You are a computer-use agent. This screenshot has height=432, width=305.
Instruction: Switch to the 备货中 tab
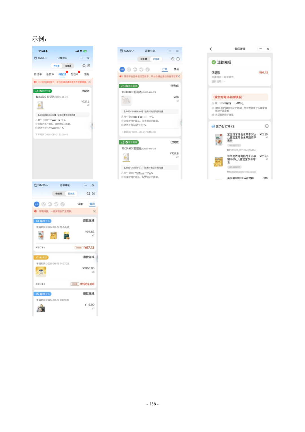click(x=50, y=74)
